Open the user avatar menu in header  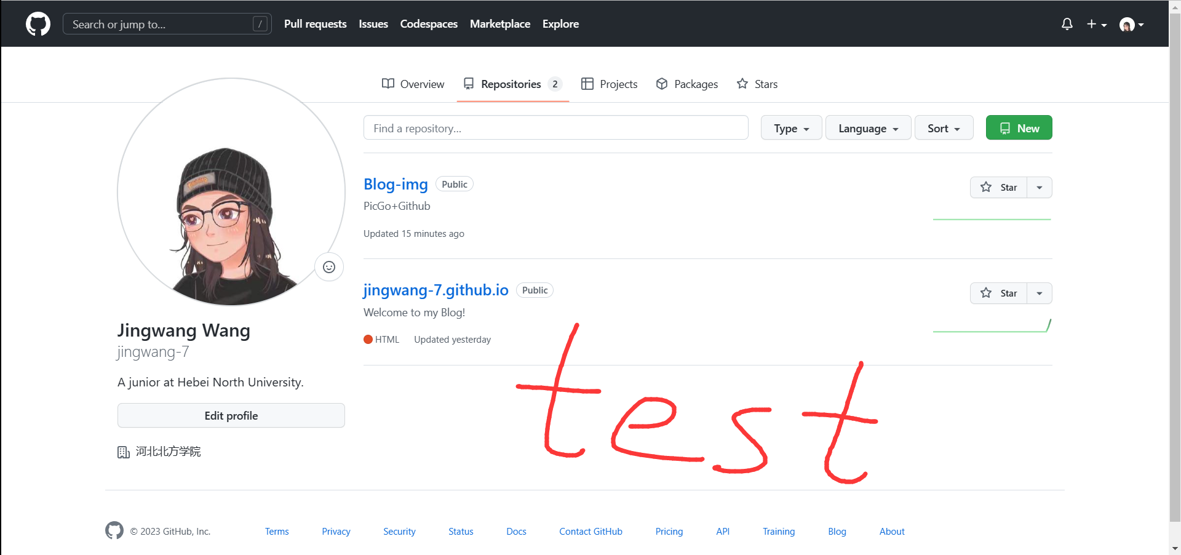click(x=1132, y=24)
